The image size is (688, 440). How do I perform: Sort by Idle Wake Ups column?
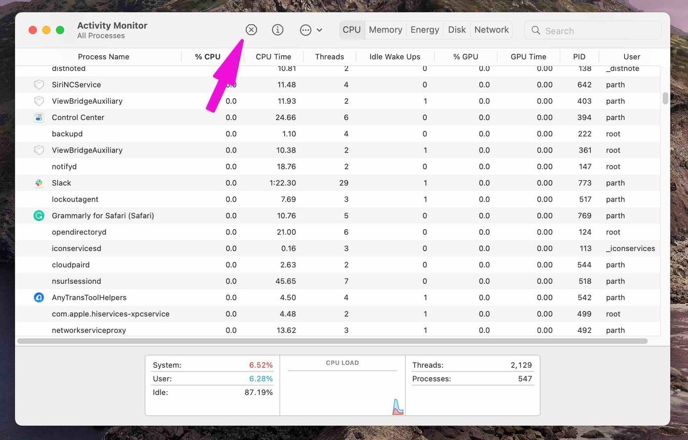coord(395,57)
